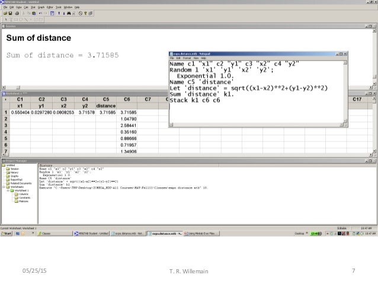Click the Windows Start button
378x284 pixels.
coord(8,234)
